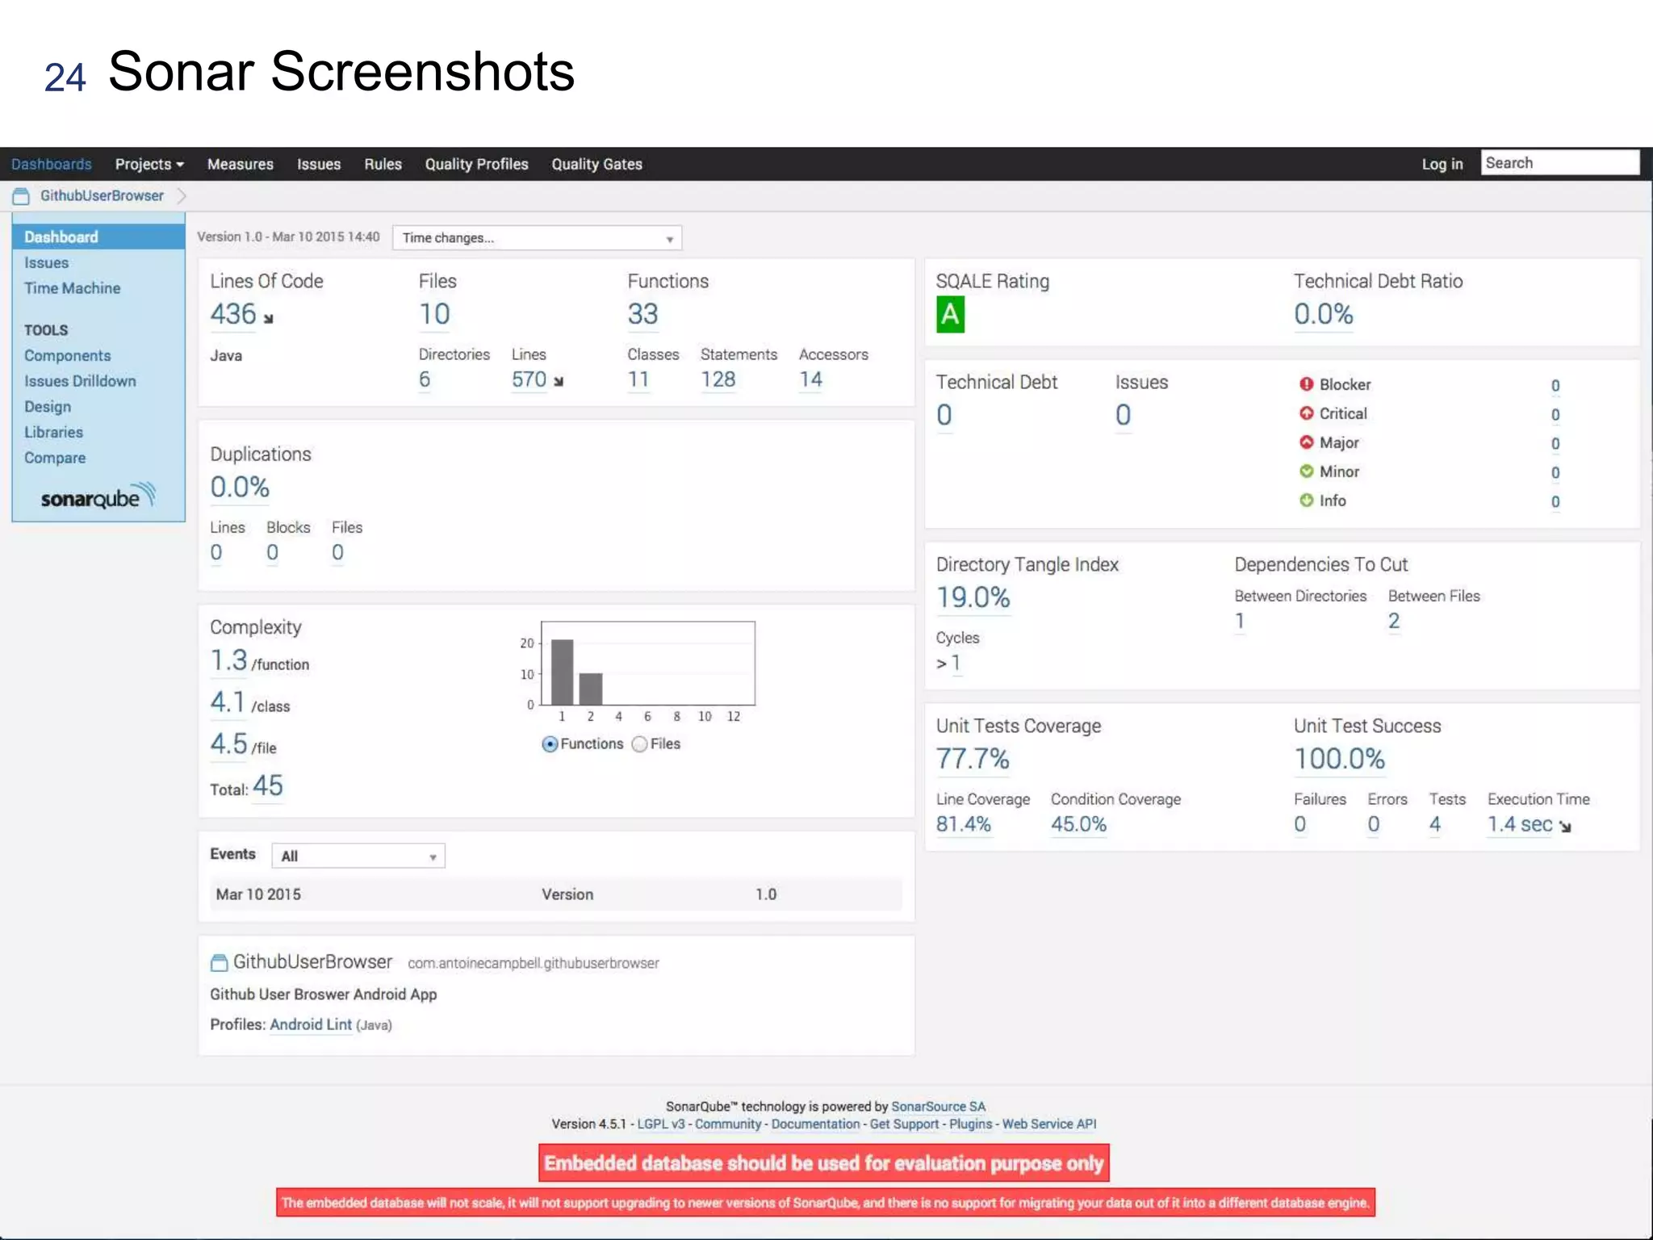Click the Lines Of Code value 436
The image size is (1653, 1240).
point(233,314)
